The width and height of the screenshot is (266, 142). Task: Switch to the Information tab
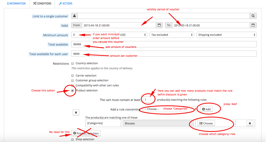point(16,3)
